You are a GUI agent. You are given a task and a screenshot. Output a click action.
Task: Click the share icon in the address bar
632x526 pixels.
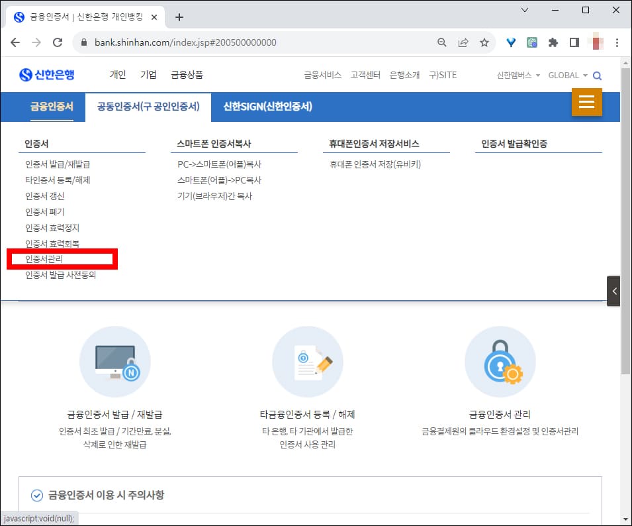point(463,42)
